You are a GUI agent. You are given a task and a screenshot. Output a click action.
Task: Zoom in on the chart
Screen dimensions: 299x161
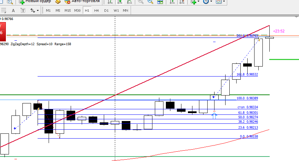click(x=141, y=2)
